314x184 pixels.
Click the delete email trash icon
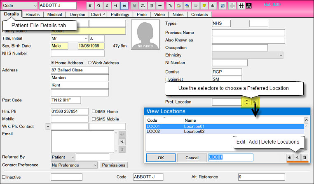(122, 149)
